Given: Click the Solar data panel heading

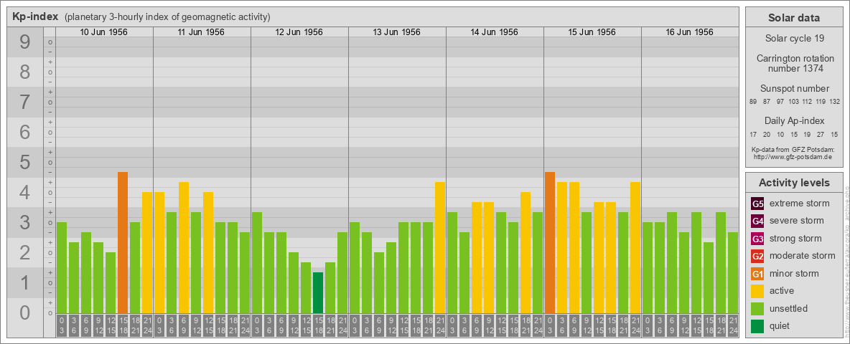Looking at the screenshot, I should point(794,18).
